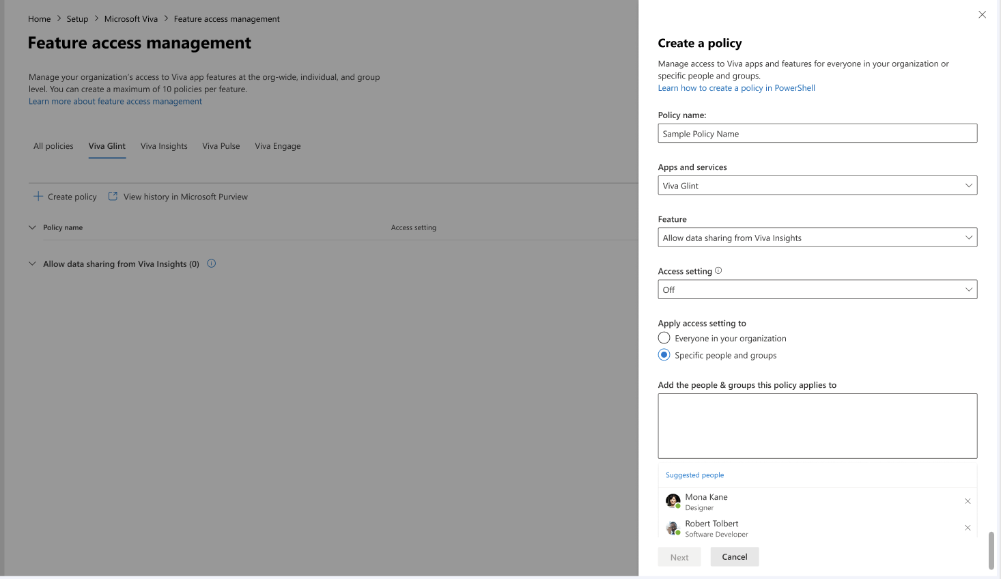Open the Access setting dropdown
This screenshot has width=1001, height=579.
tap(817, 289)
